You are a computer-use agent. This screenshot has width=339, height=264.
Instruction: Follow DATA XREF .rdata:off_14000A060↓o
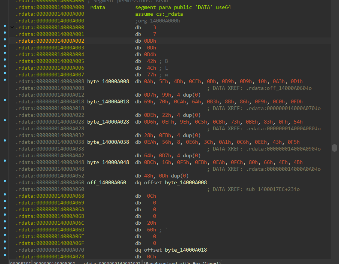tap(278, 88)
